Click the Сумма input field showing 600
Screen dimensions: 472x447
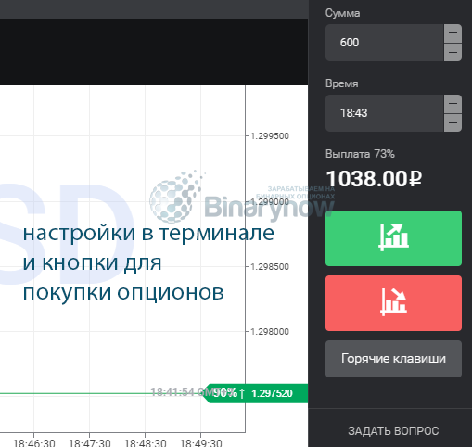tap(385, 43)
